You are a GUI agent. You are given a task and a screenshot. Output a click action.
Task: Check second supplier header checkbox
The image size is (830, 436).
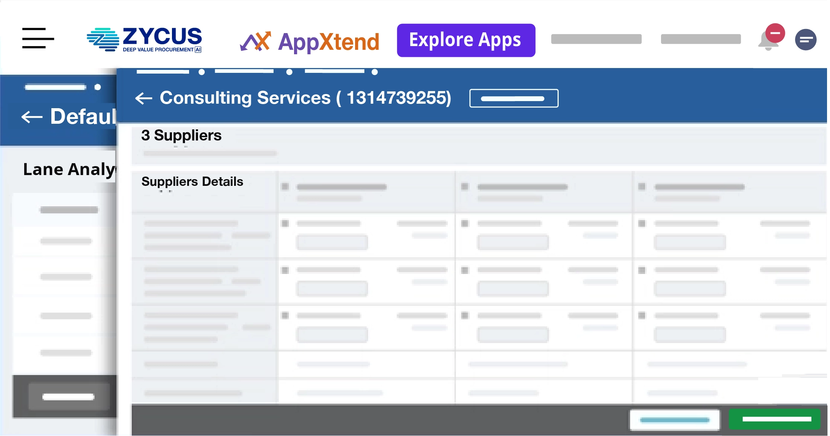click(465, 187)
